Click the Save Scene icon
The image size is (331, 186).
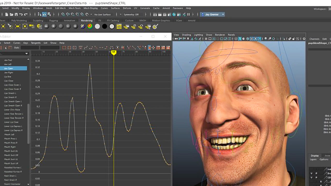click(16, 14)
